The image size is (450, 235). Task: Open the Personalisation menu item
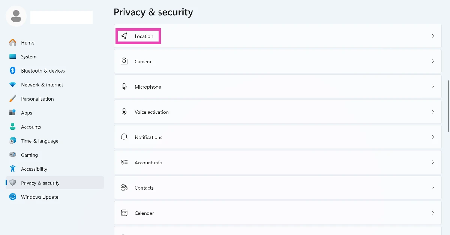[37, 98]
